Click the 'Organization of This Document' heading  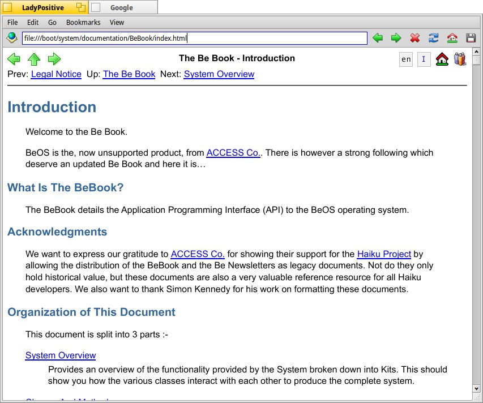[x=91, y=312]
